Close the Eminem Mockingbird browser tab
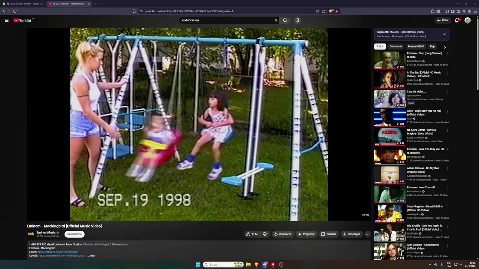 point(89,4)
